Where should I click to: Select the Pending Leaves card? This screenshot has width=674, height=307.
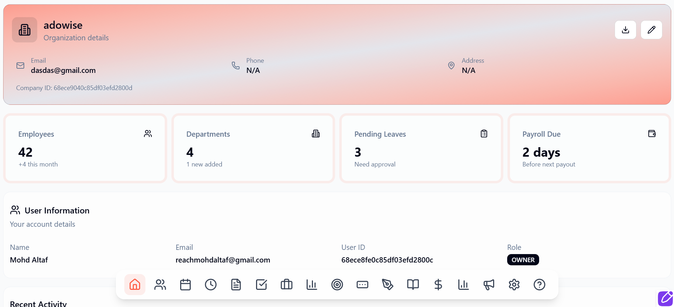click(421, 148)
